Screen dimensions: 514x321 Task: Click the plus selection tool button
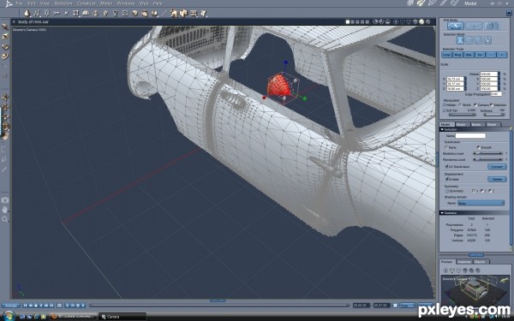(x=502, y=55)
